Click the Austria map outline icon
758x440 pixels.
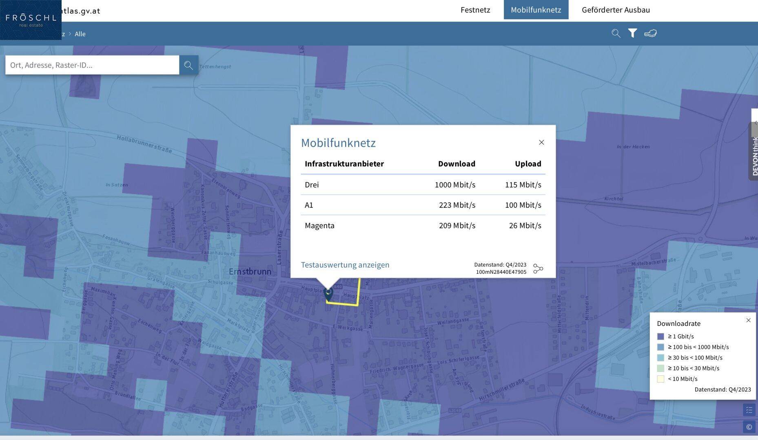click(650, 33)
